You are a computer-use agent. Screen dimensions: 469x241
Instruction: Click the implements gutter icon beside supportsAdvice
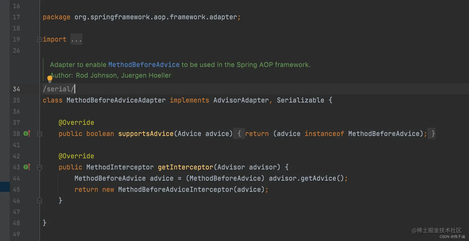(x=27, y=134)
